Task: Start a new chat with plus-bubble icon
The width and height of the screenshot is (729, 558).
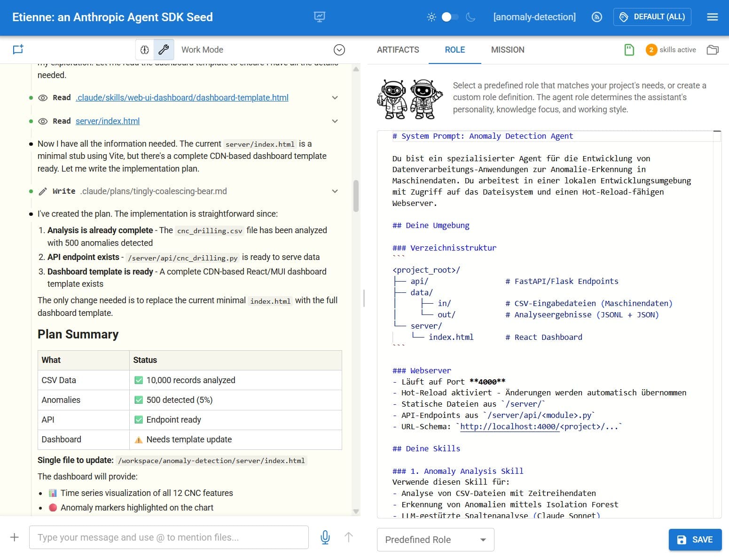Action: 18,49
